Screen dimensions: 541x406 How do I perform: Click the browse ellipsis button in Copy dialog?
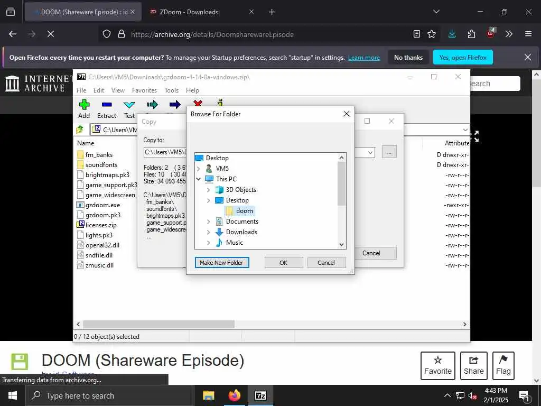389,152
